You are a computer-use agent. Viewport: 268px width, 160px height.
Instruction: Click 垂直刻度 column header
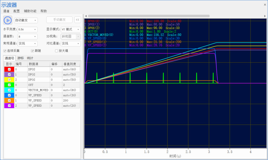71,64
